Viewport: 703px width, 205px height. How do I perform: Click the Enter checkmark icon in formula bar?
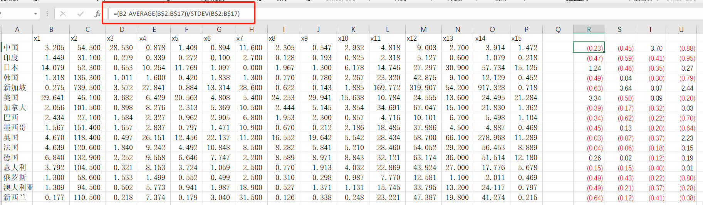click(x=81, y=14)
